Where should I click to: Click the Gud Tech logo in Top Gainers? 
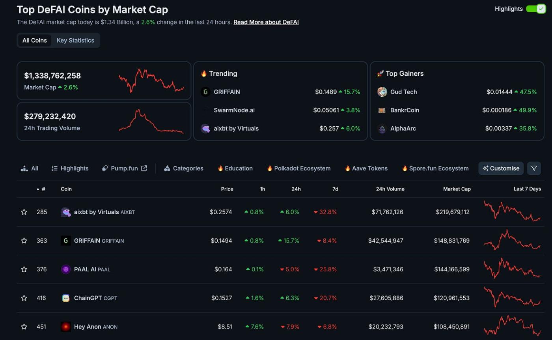click(382, 92)
